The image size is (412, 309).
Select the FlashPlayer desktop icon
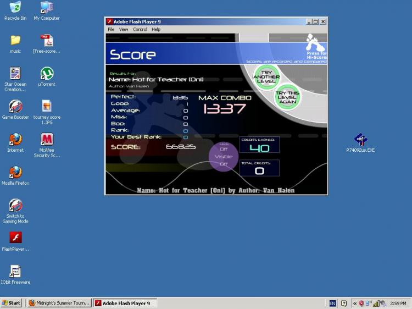[x=15, y=241]
